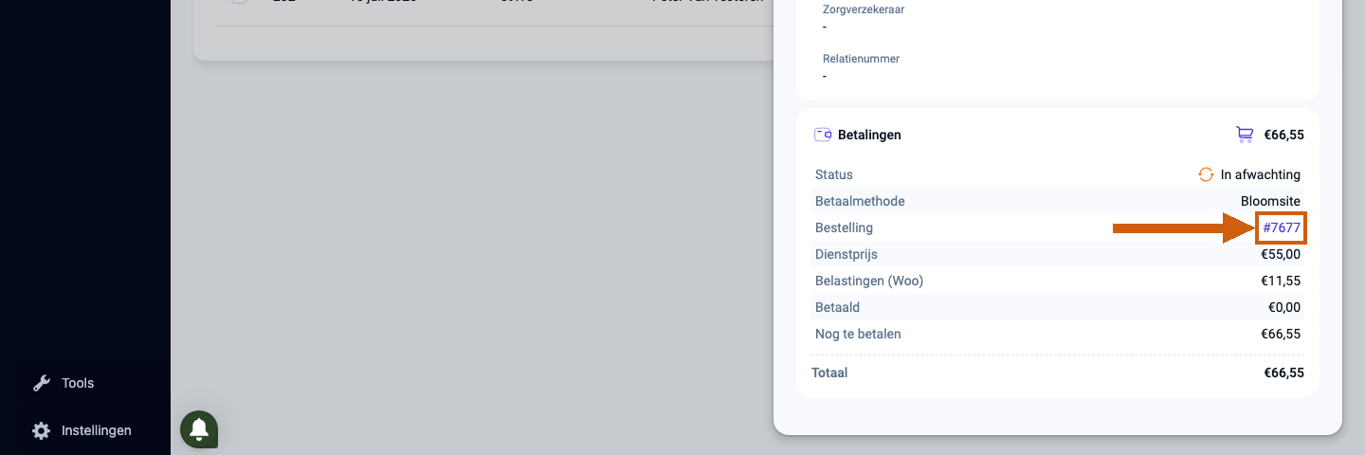Image resolution: width=1365 pixels, height=455 pixels.
Task: Click the Status label
Action: click(x=834, y=174)
